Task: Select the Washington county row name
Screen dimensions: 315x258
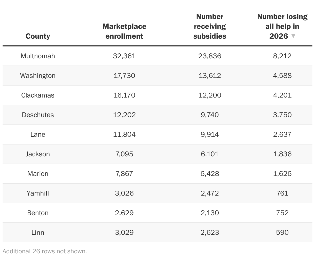Action: tap(38, 76)
